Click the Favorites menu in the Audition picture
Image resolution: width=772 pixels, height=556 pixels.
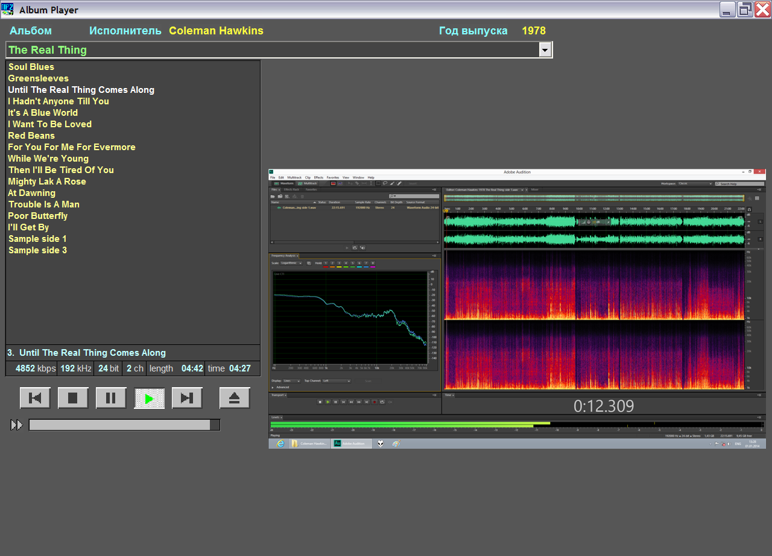(333, 177)
